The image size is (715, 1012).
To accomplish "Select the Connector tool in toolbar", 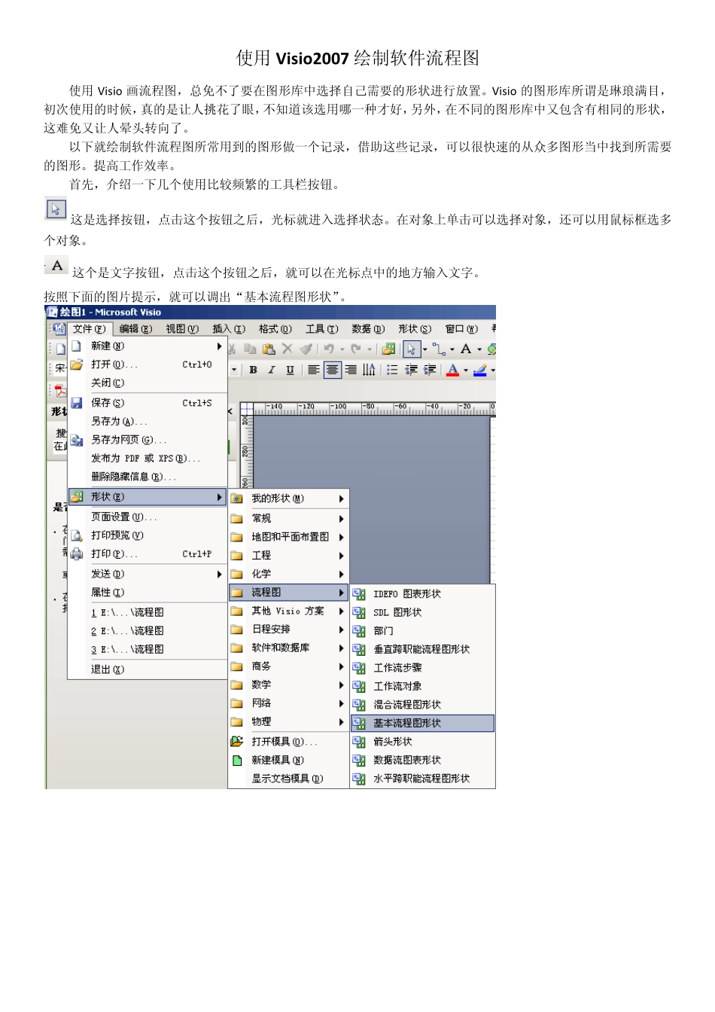I will (x=438, y=349).
